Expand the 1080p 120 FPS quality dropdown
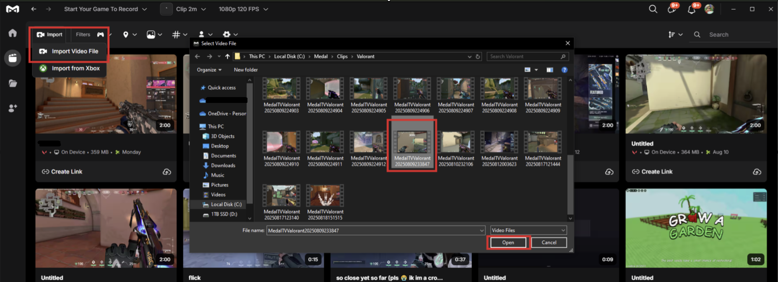This screenshot has width=778, height=282. [243, 9]
